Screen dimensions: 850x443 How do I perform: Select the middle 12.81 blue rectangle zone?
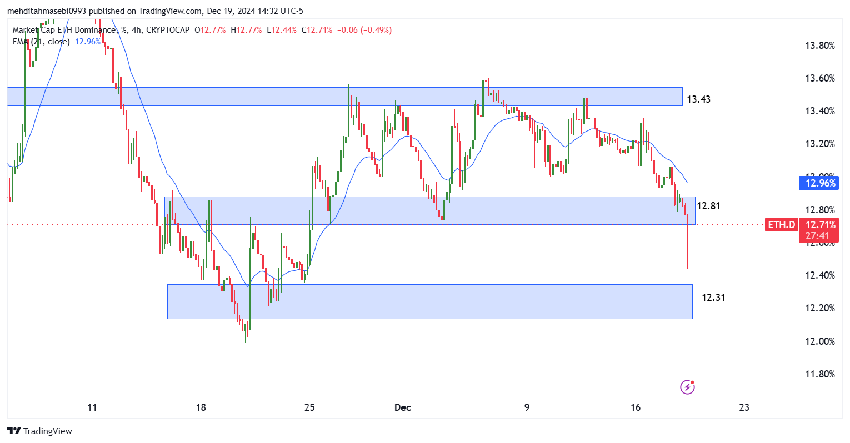(430, 210)
